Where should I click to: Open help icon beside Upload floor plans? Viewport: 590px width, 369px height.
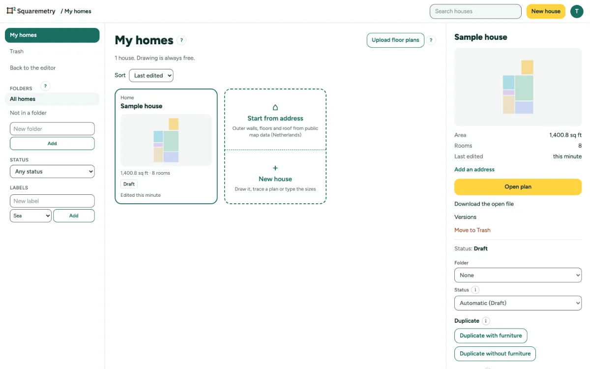[x=431, y=40]
